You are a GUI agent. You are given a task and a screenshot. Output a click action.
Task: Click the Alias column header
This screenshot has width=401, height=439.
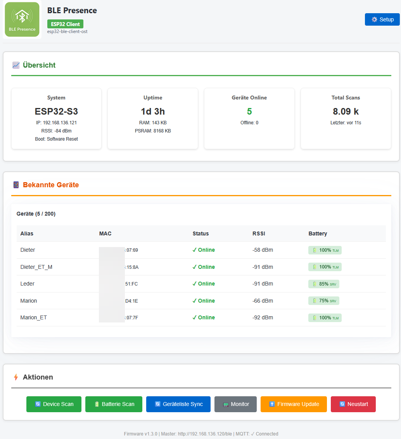pos(27,233)
